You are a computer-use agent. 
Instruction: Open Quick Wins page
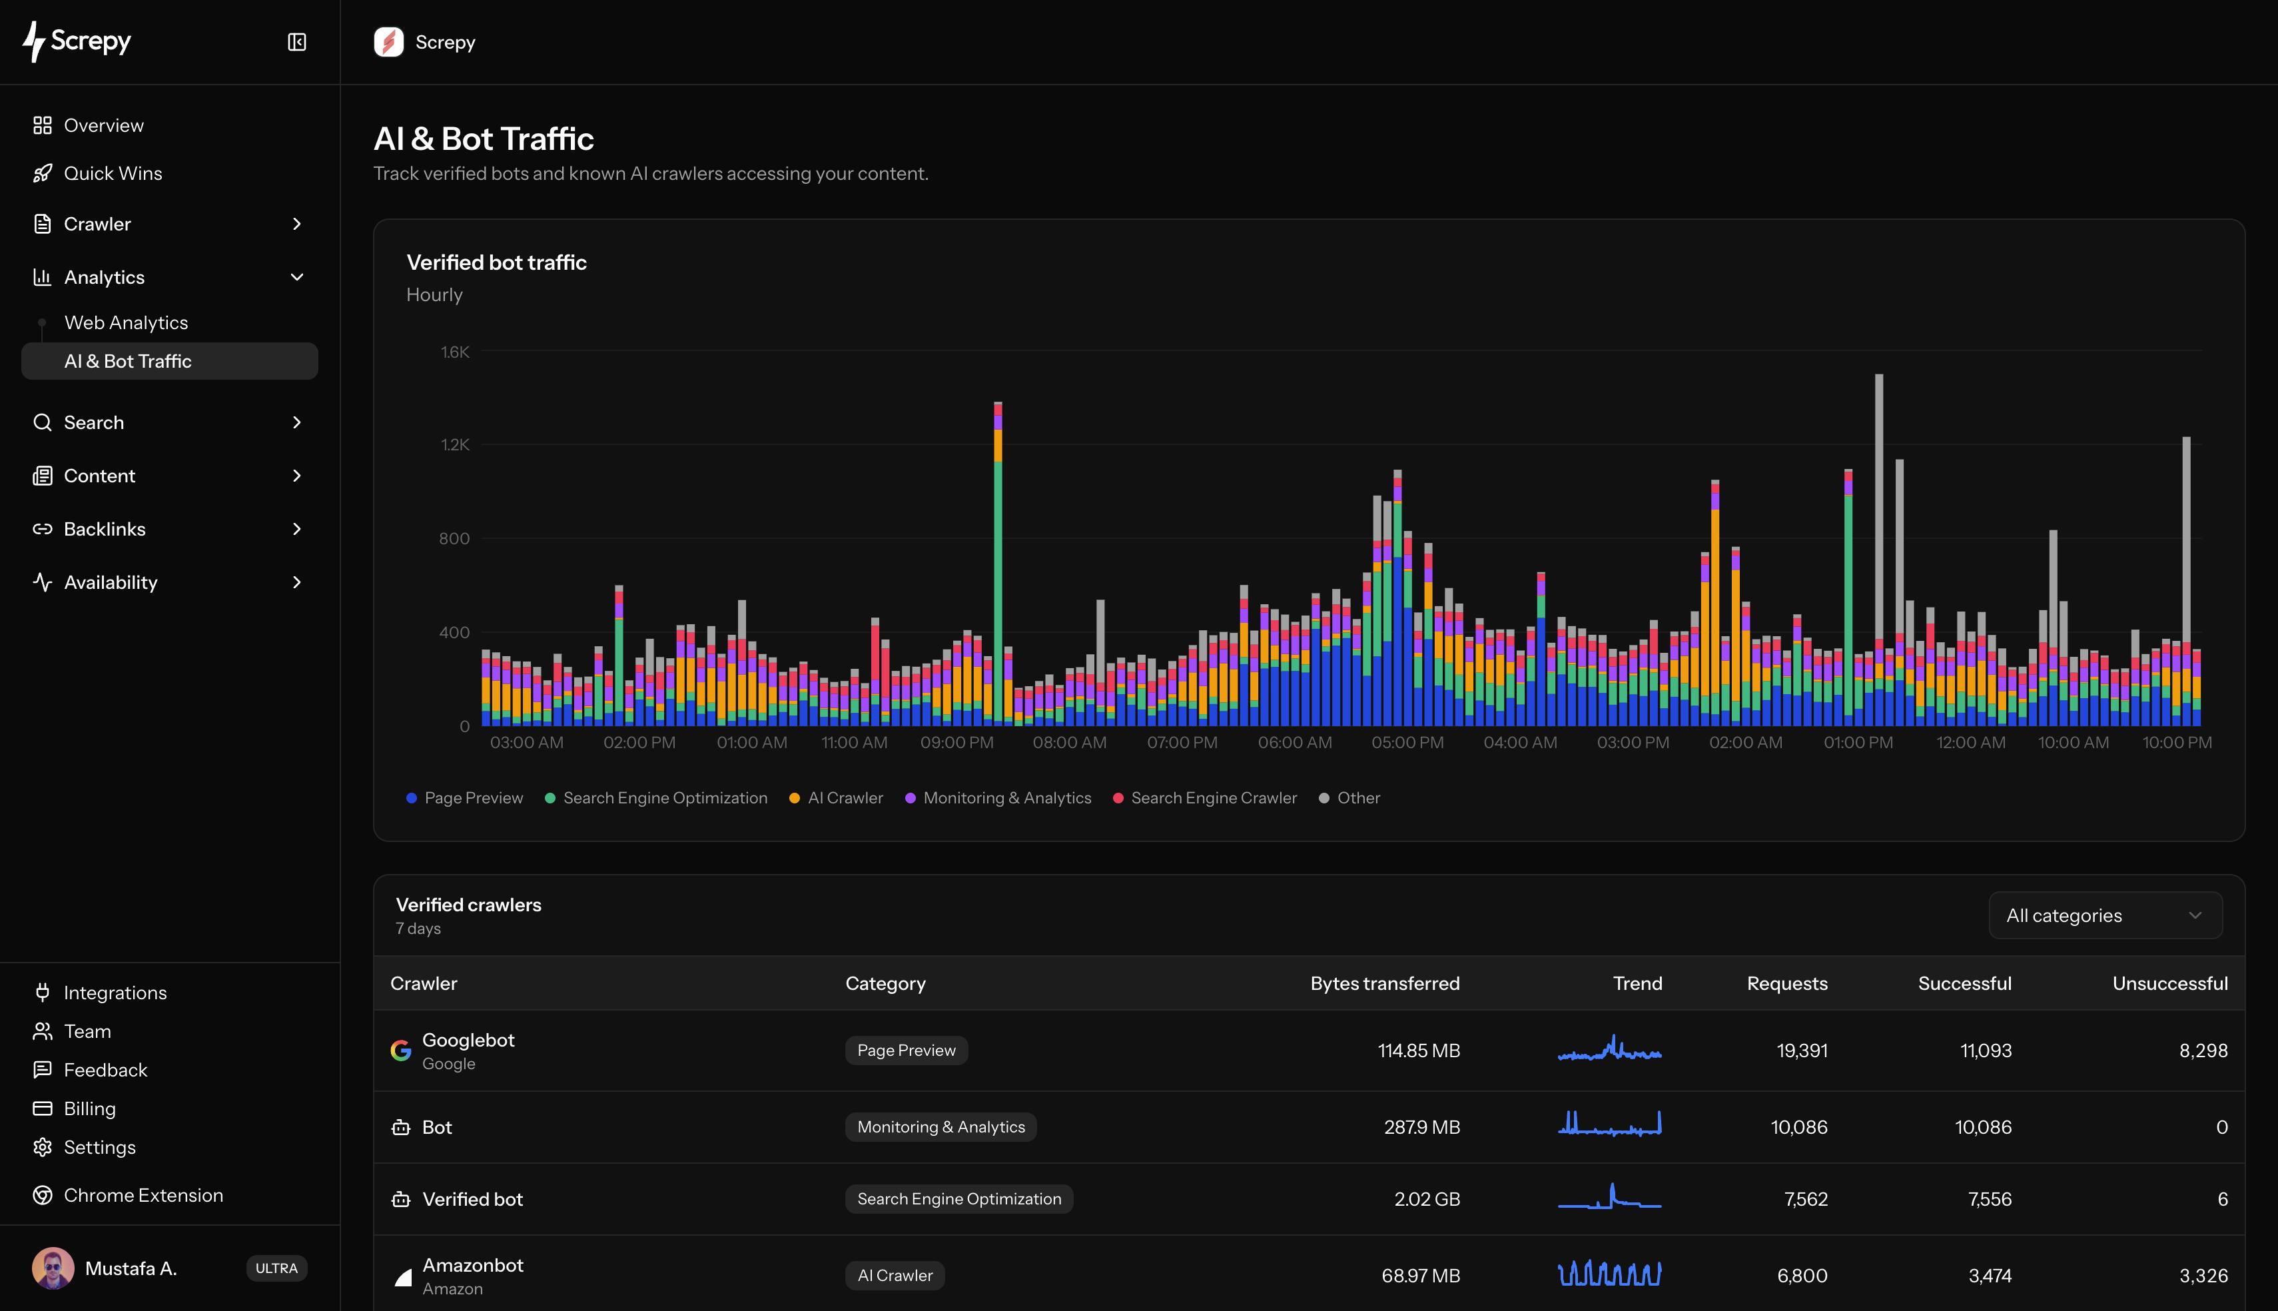(113, 173)
